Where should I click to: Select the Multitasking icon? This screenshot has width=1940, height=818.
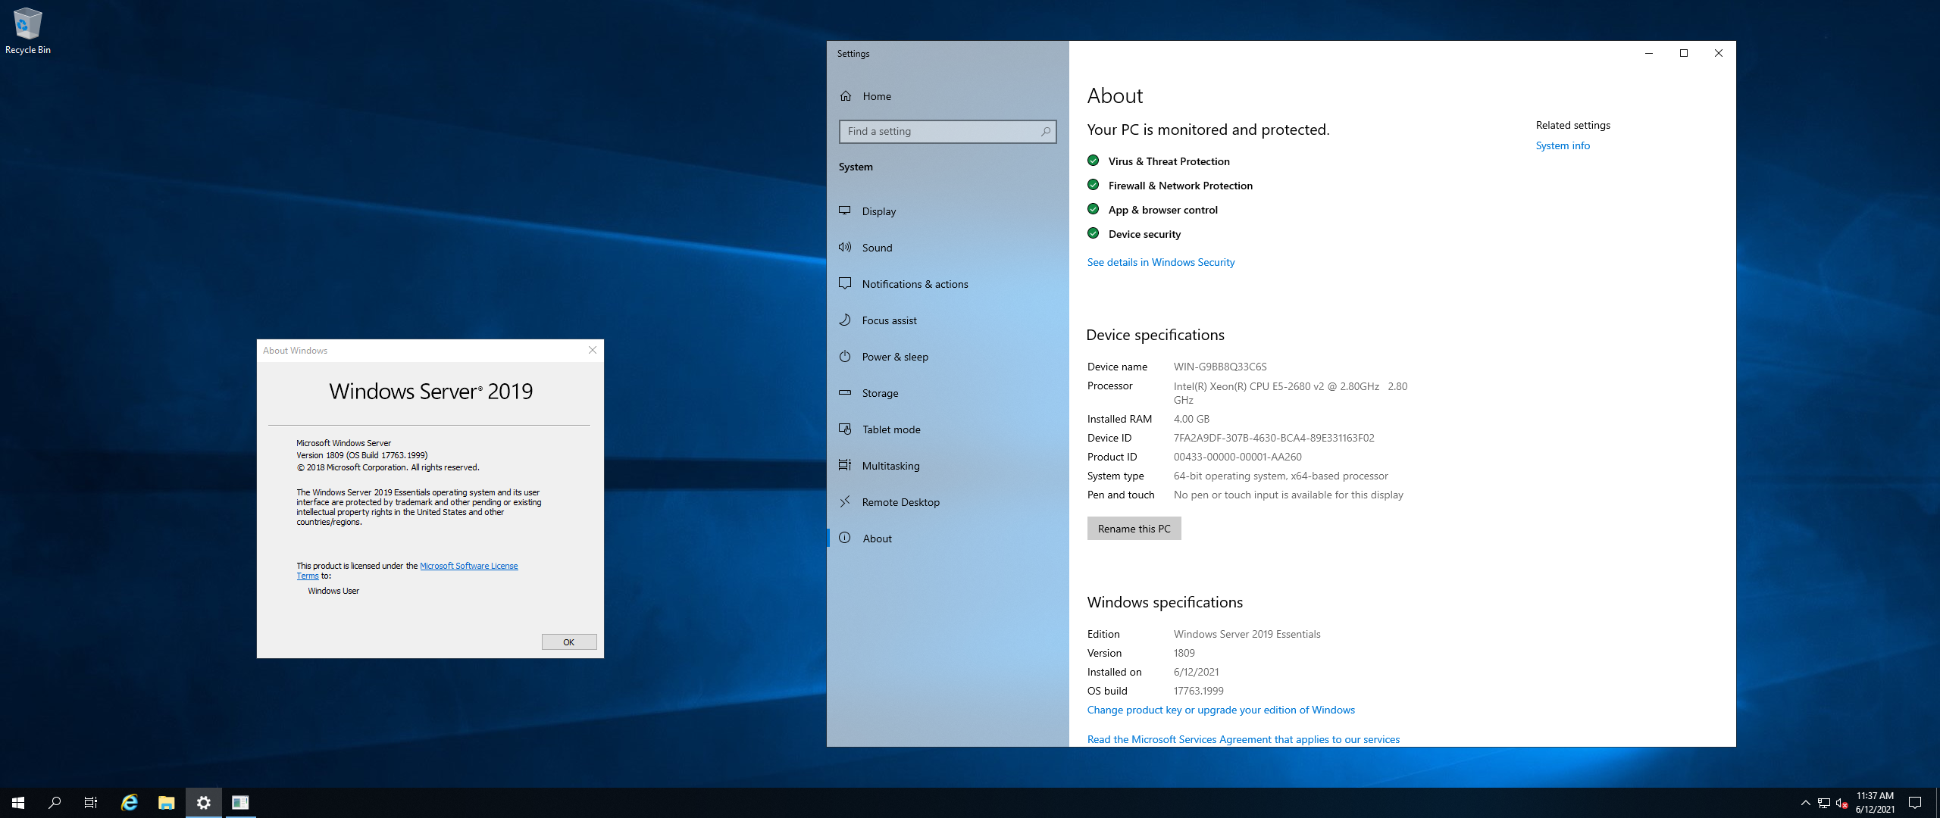pos(845,465)
